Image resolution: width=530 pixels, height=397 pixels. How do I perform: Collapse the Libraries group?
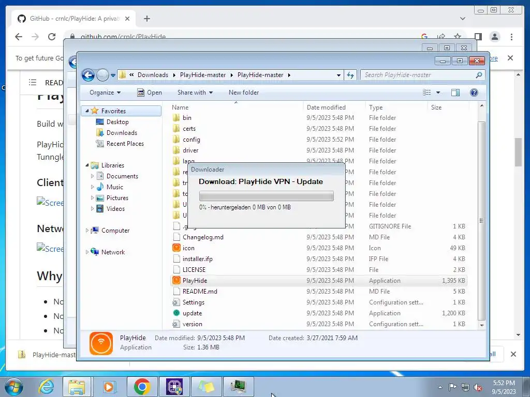click(87, 165)
